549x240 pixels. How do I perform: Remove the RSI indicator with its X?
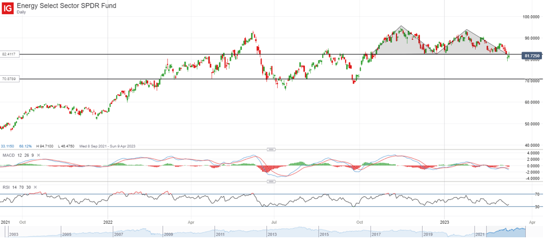(34, 187)
